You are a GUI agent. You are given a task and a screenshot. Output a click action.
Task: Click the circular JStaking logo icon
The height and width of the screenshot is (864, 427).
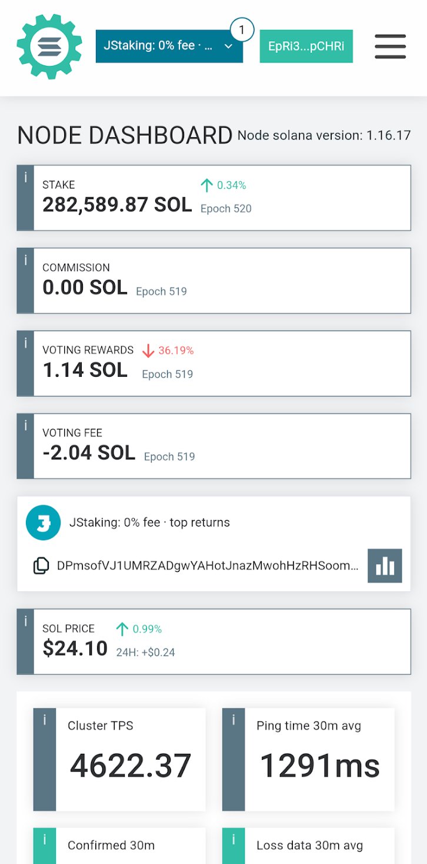[x=43, y=522]
